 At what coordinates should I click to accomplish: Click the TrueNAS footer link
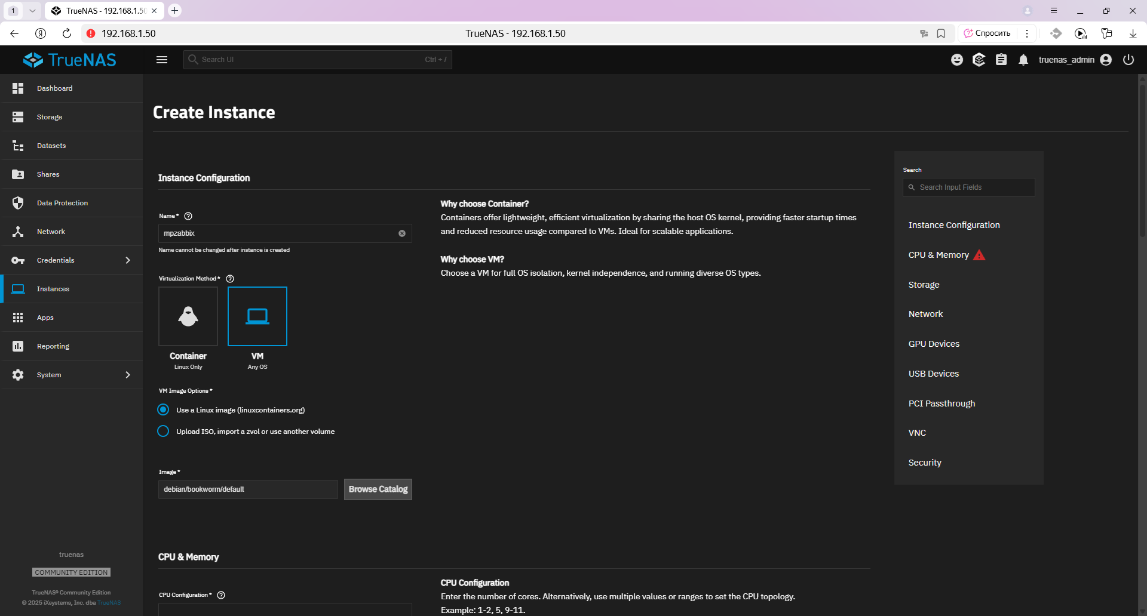[109, 603]
